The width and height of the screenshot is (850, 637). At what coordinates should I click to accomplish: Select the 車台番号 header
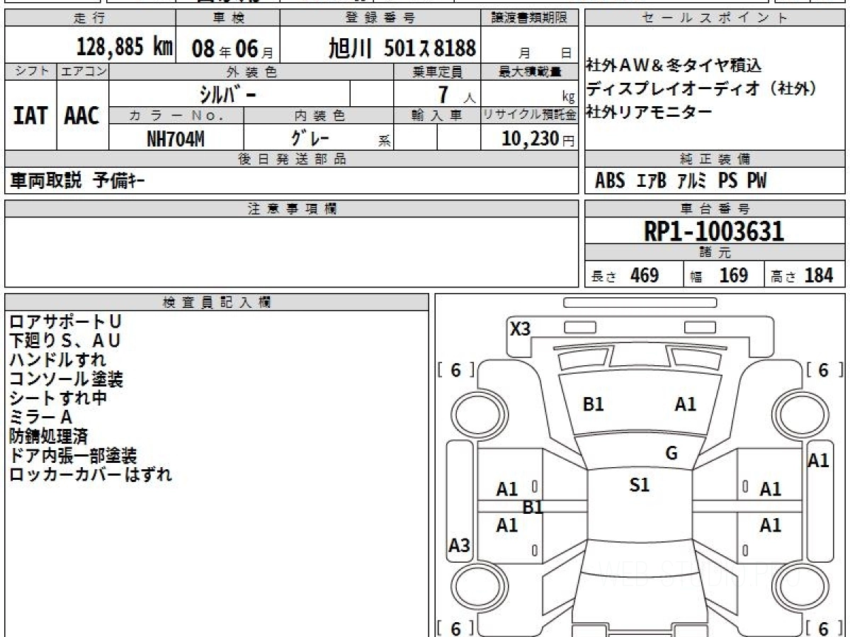tap(715, 209)
